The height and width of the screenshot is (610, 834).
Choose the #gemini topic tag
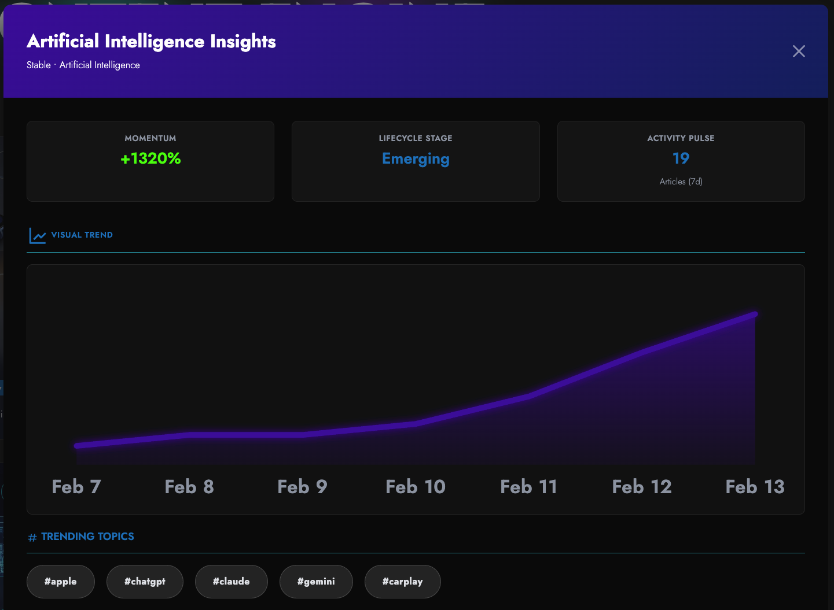pyautogui.click(x=316, y=582)
